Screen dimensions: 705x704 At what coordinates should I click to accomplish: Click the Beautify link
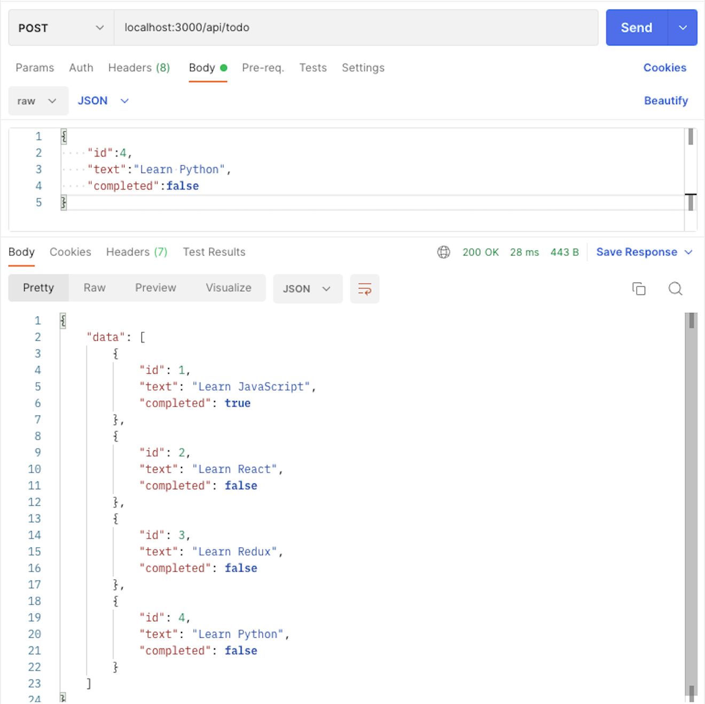(x=665, y=101)
